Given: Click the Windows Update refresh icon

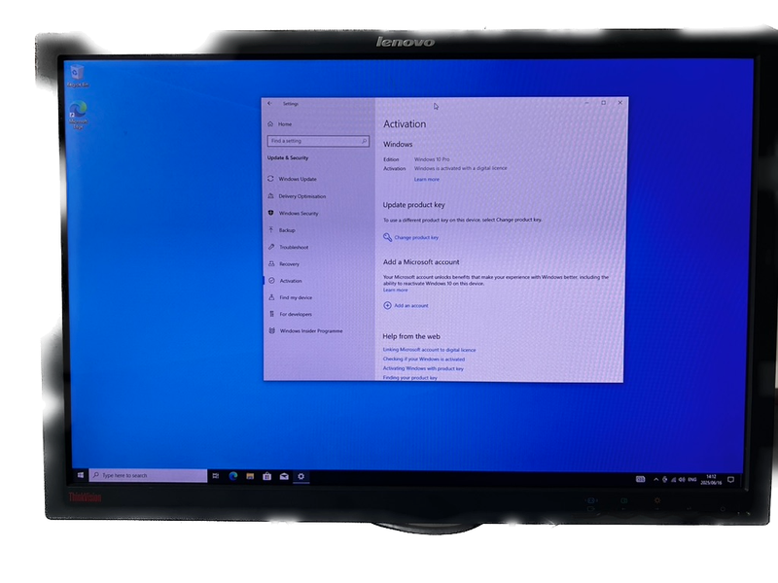Looking at the screenshot, I should coord(270,179).
